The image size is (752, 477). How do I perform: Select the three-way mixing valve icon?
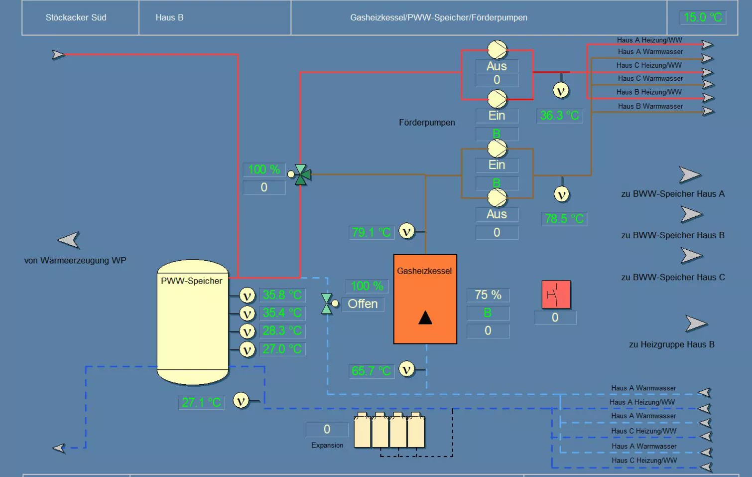pos(301,175)
